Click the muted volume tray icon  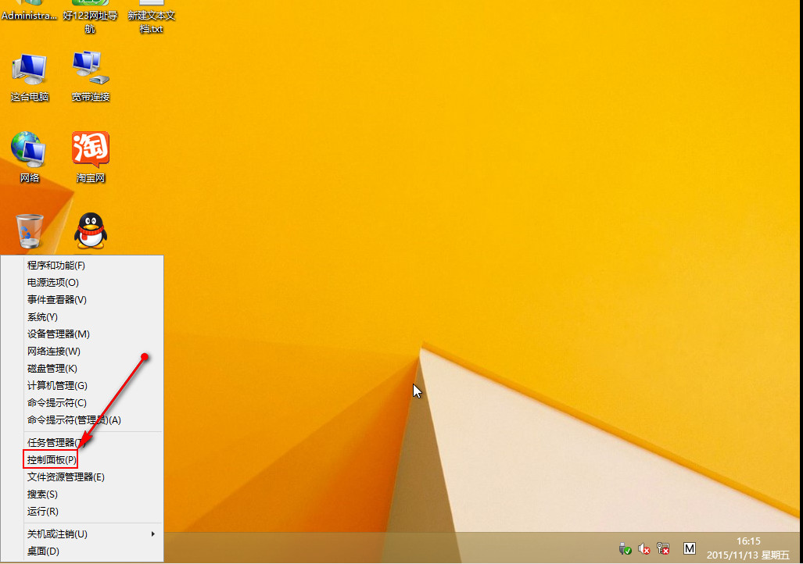pos(644,548)
